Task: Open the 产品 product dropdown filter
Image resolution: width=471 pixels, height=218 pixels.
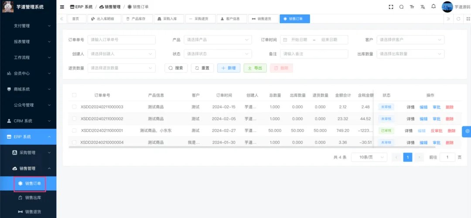Action: click(218, 40)
